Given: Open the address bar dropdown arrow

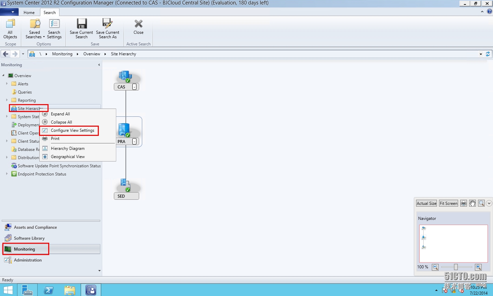Looking at the screenshot, I should [481, 54].
